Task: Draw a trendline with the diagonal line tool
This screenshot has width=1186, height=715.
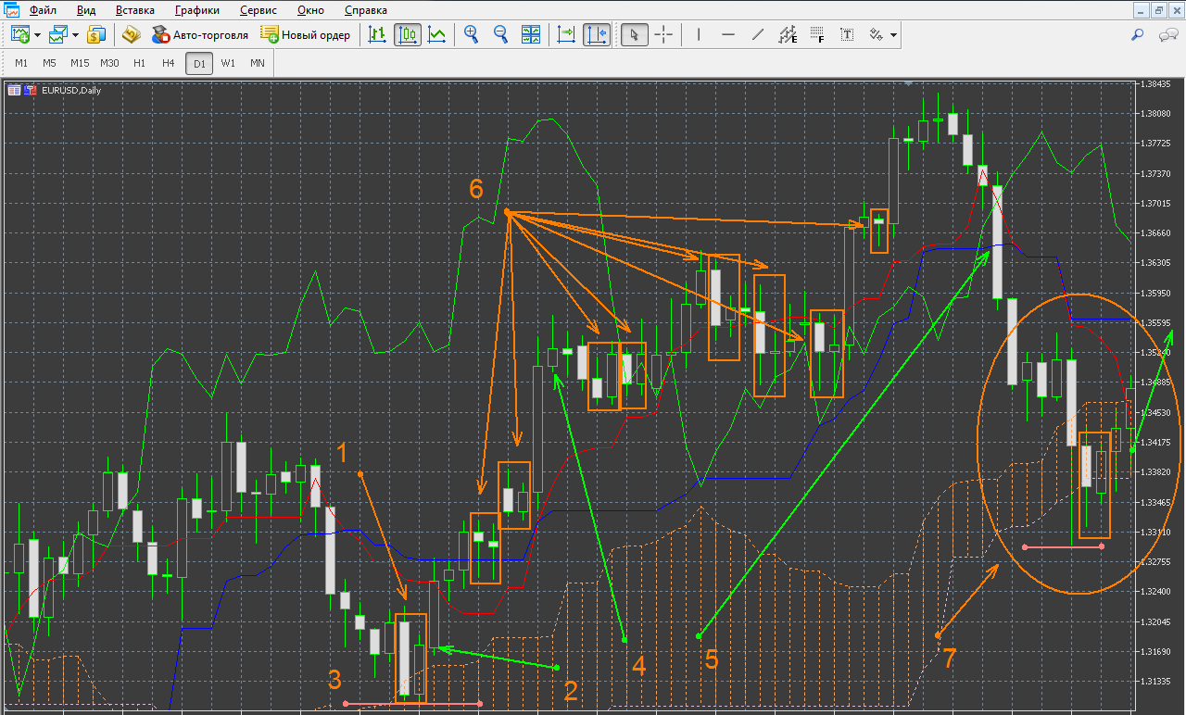Action: click(x=758, y=35)
